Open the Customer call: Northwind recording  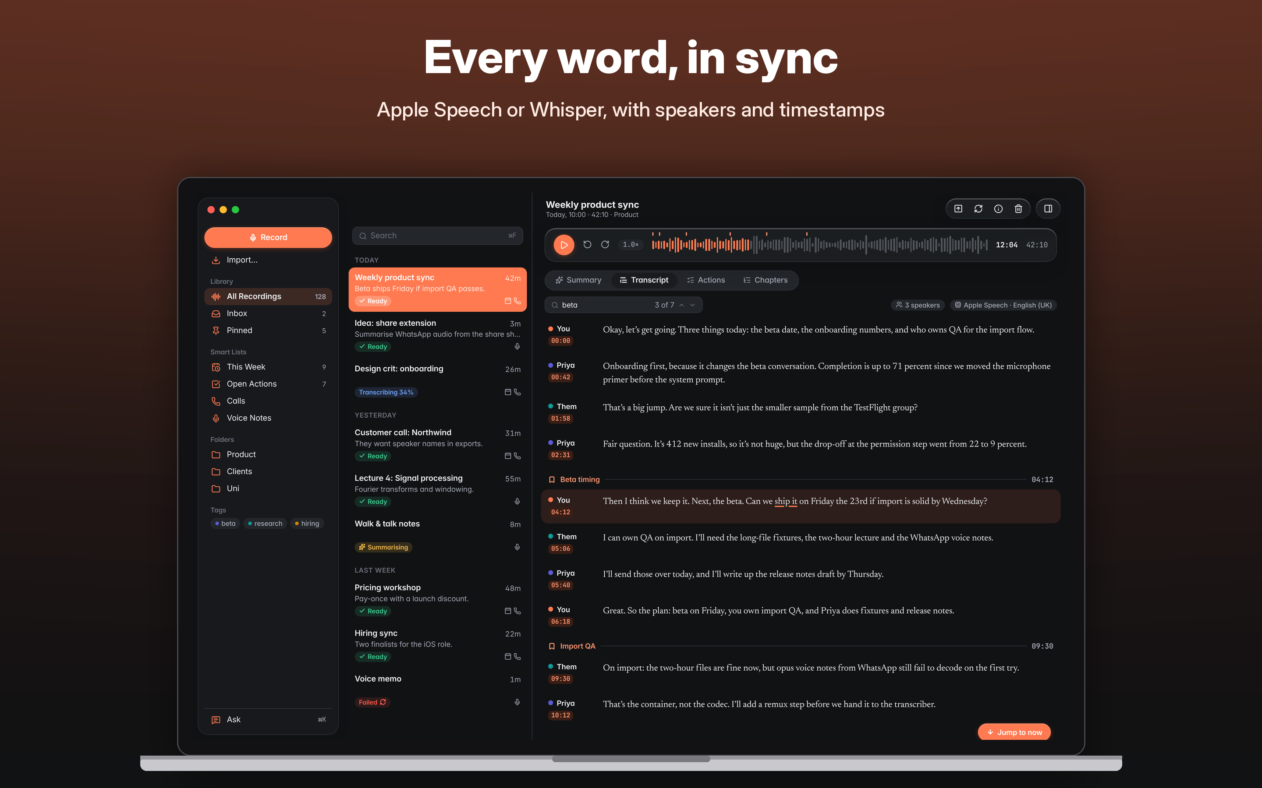point(437,444)
